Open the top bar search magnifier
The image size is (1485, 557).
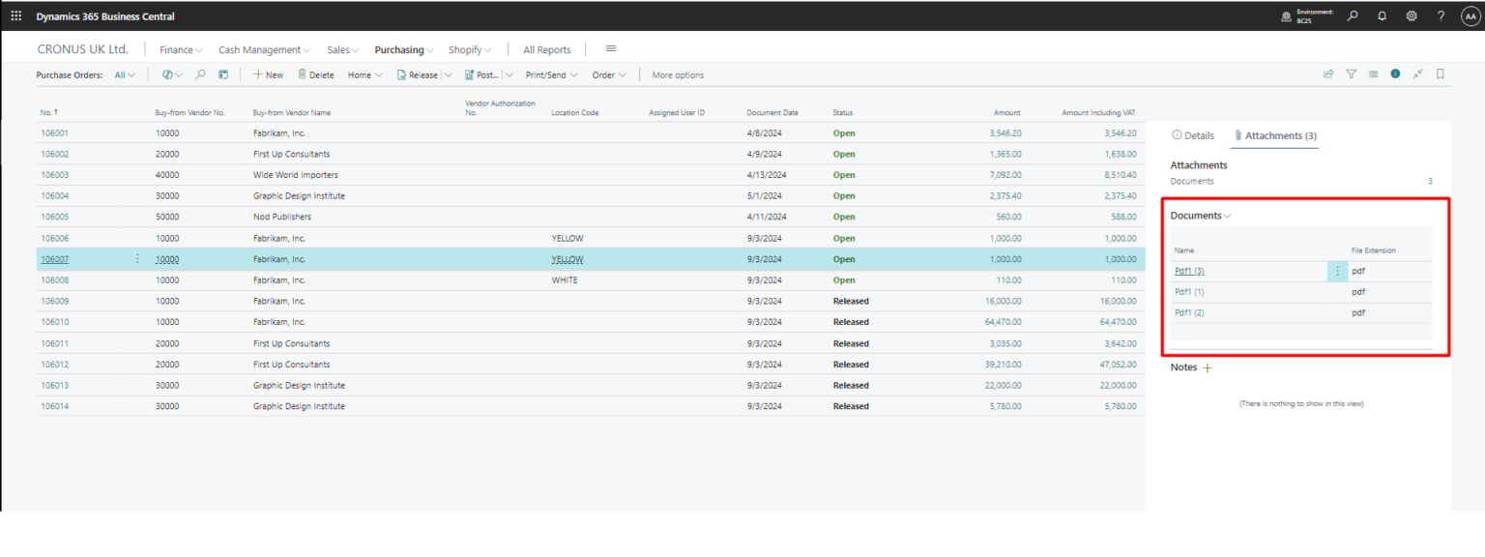point(1353,15)
